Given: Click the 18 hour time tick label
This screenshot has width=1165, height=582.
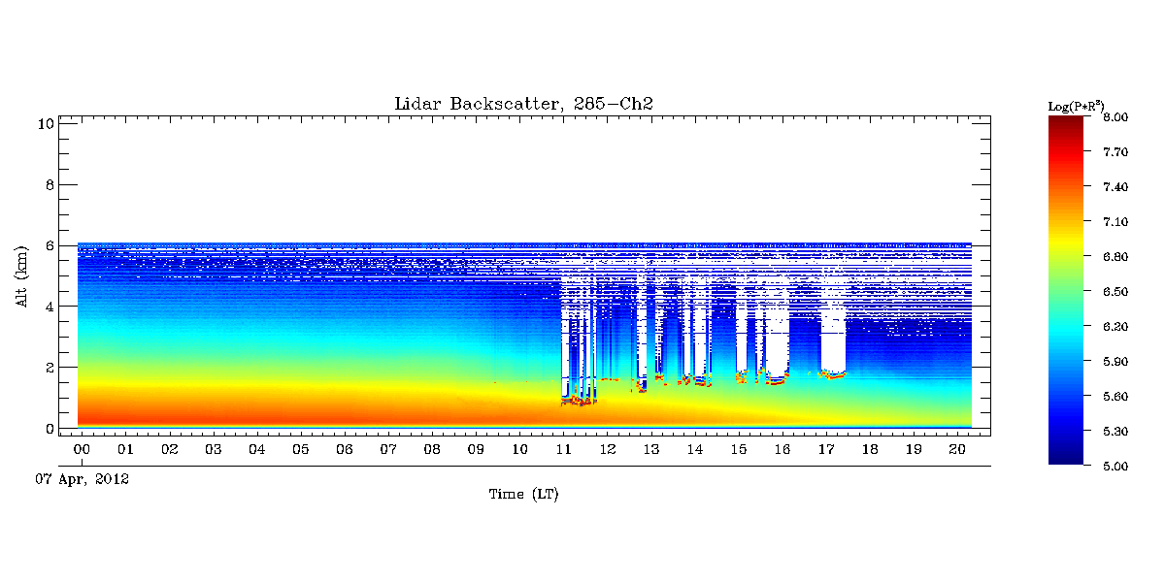Looking at the screenshot, I should 870,450.
